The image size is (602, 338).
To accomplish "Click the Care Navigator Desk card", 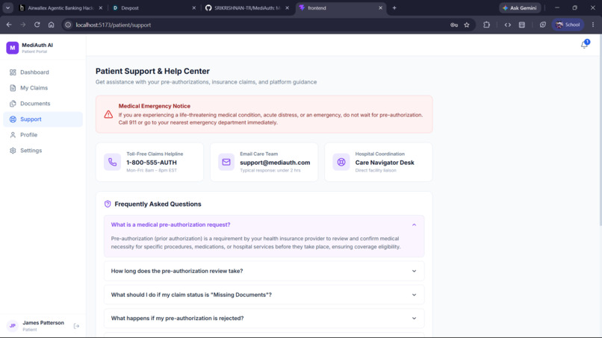I will click(379, 162).
